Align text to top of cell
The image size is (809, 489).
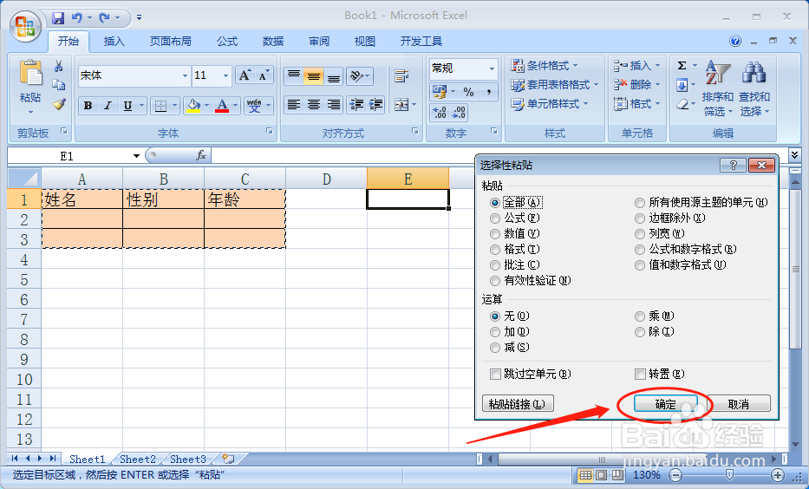tap(294, 76)
